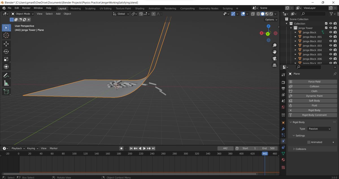Click the Zoom view magnifier icon
339x179 pixels.
[274, 45]
